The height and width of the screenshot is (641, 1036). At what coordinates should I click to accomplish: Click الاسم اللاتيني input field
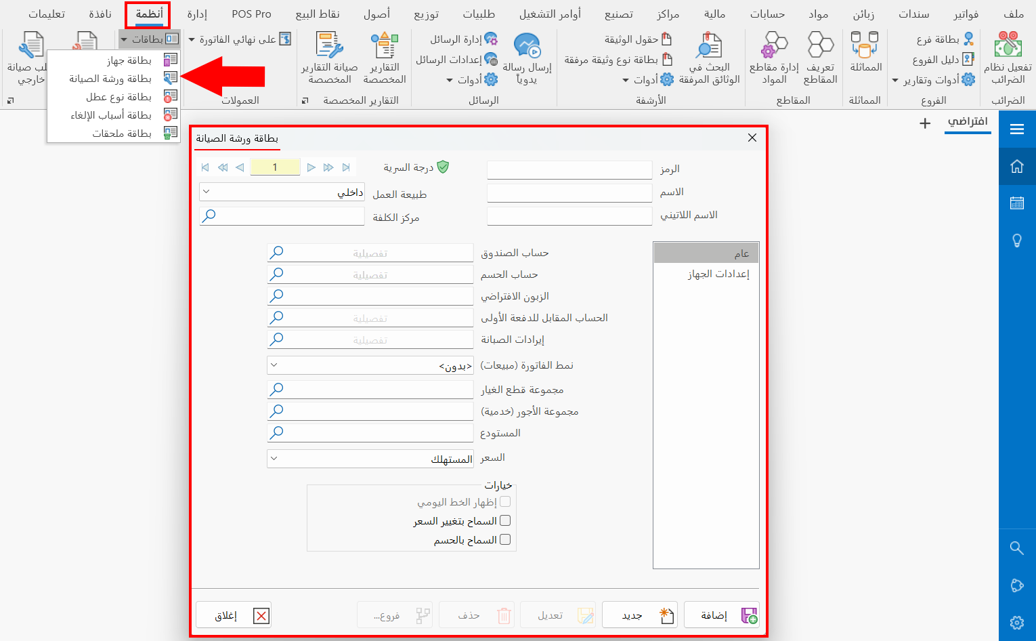coord(569,215)
